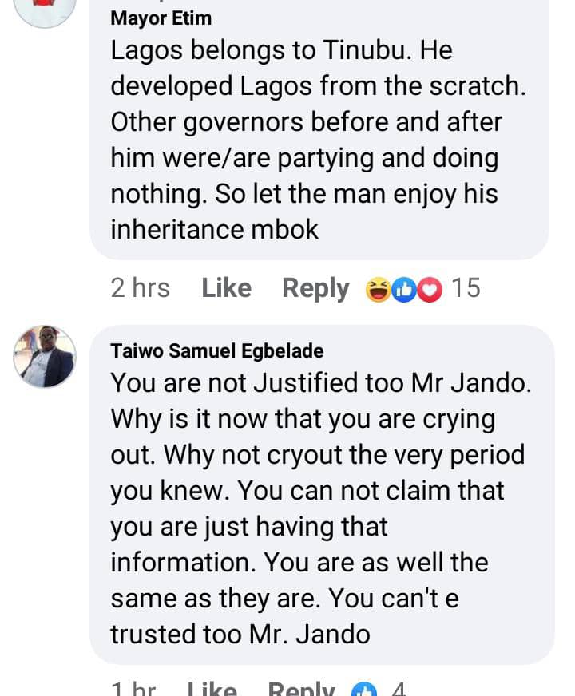View the 15 reactions on Mayor Etim's comment
Screen dimensions: 575x696
tap(466, 288)
